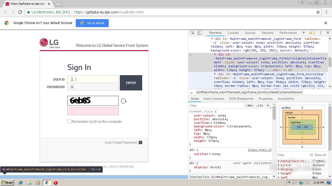Viewport: 332px width, 186px height.
Task: Switch to Styles sidebar tab
Action: 195,99
